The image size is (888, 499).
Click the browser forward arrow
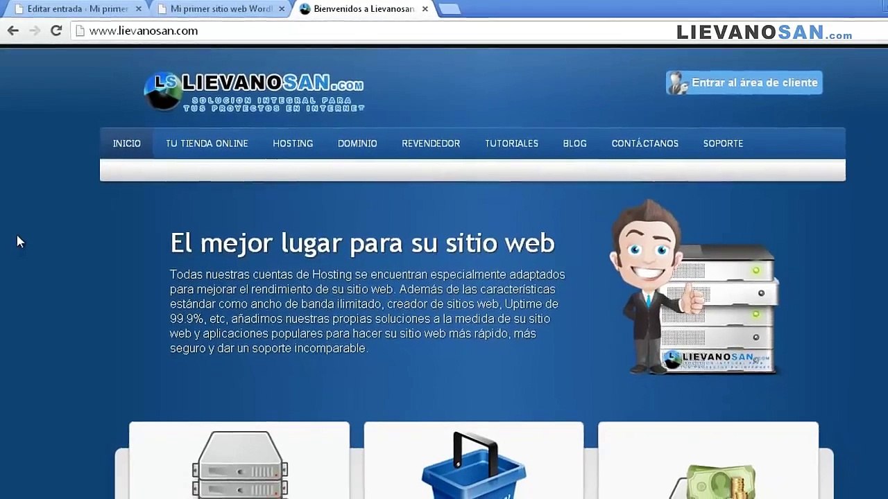click(35, 30)
